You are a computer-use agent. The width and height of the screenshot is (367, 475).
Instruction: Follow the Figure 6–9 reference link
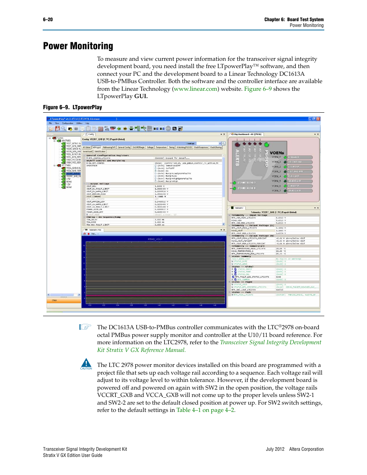[258, 89]
